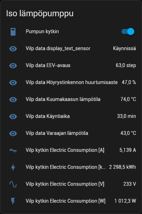
Task: Click the Pumpun kytkin device icon
Action: click(13, 32)
